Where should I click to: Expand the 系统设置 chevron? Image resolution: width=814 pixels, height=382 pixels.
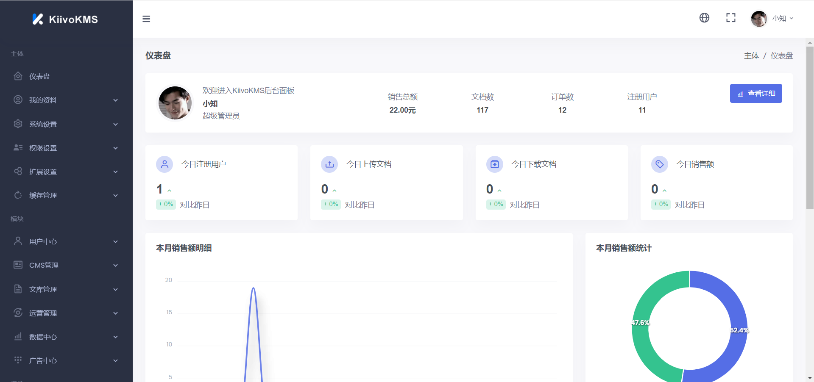[115, 124]
